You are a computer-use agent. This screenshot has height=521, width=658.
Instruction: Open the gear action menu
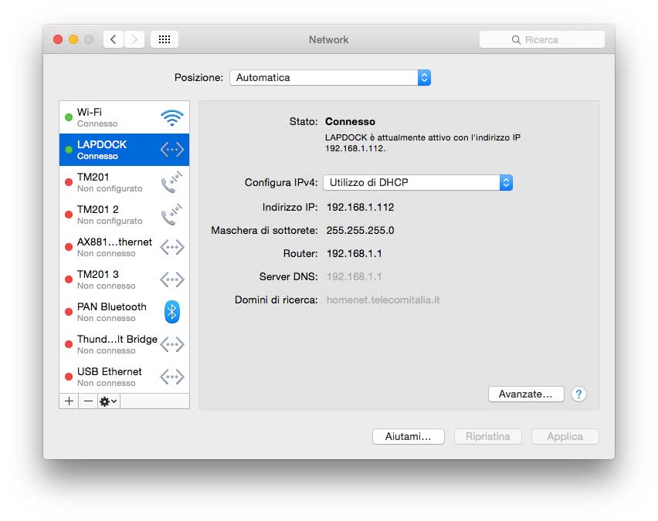(x=108, y=401)
